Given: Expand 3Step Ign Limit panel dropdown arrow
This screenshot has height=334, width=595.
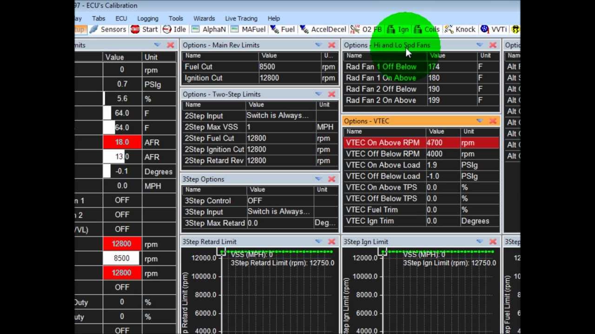Looking at the screenshot, I should pyautogui.click(x=480, y=242).
